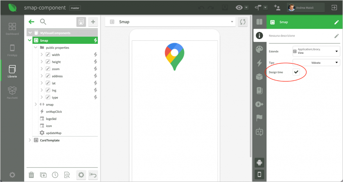Select the info properties tab icon

(260, 35)
